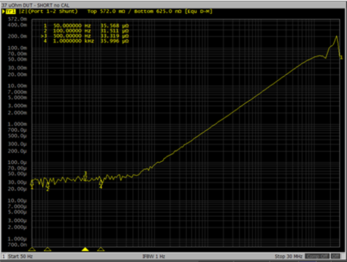Select marker 3 readout 33.319 µΩ
Image resolution: width=347 pixels, height=262 pixels.
tap(114, 36)
